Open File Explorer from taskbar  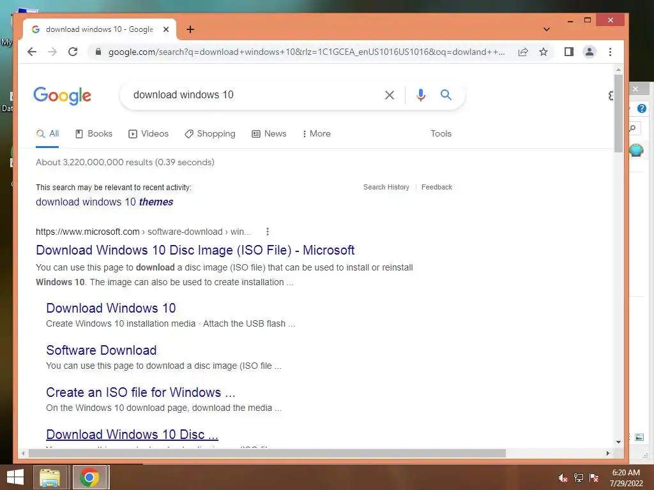(x=50, y=477)
